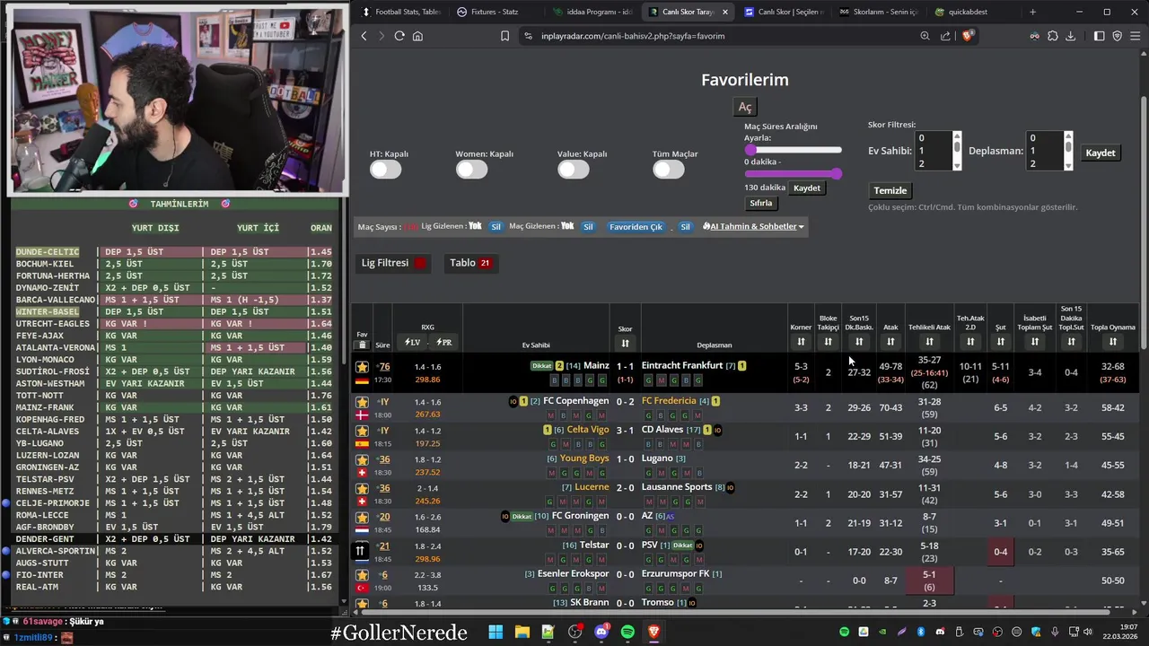The width and height of the screenshot is (1149, 646).
Task: Open Spotify from the taskbar
Action: pyautogui.click(x=627, y=633)
